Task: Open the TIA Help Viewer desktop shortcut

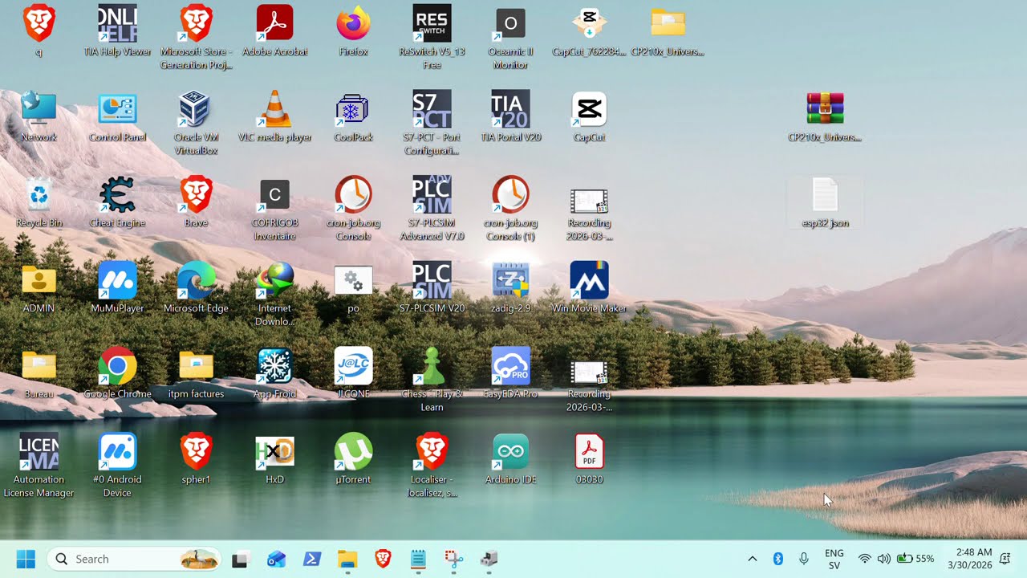Action: [117, 31]
